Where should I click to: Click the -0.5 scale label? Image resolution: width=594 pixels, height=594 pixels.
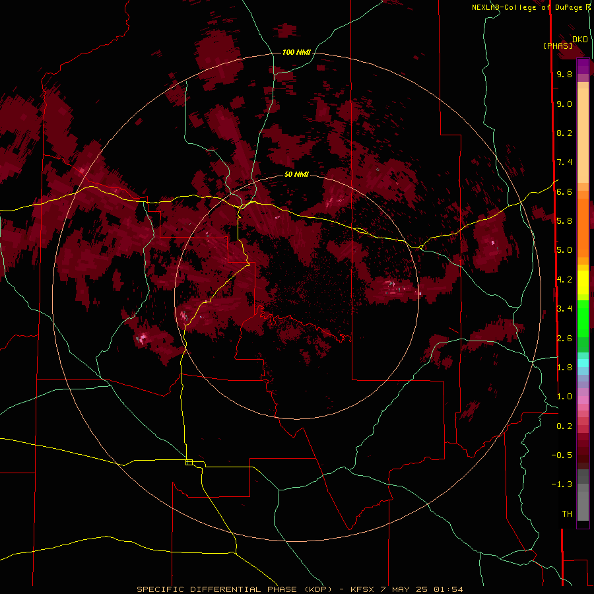click(x=562, y=455)
